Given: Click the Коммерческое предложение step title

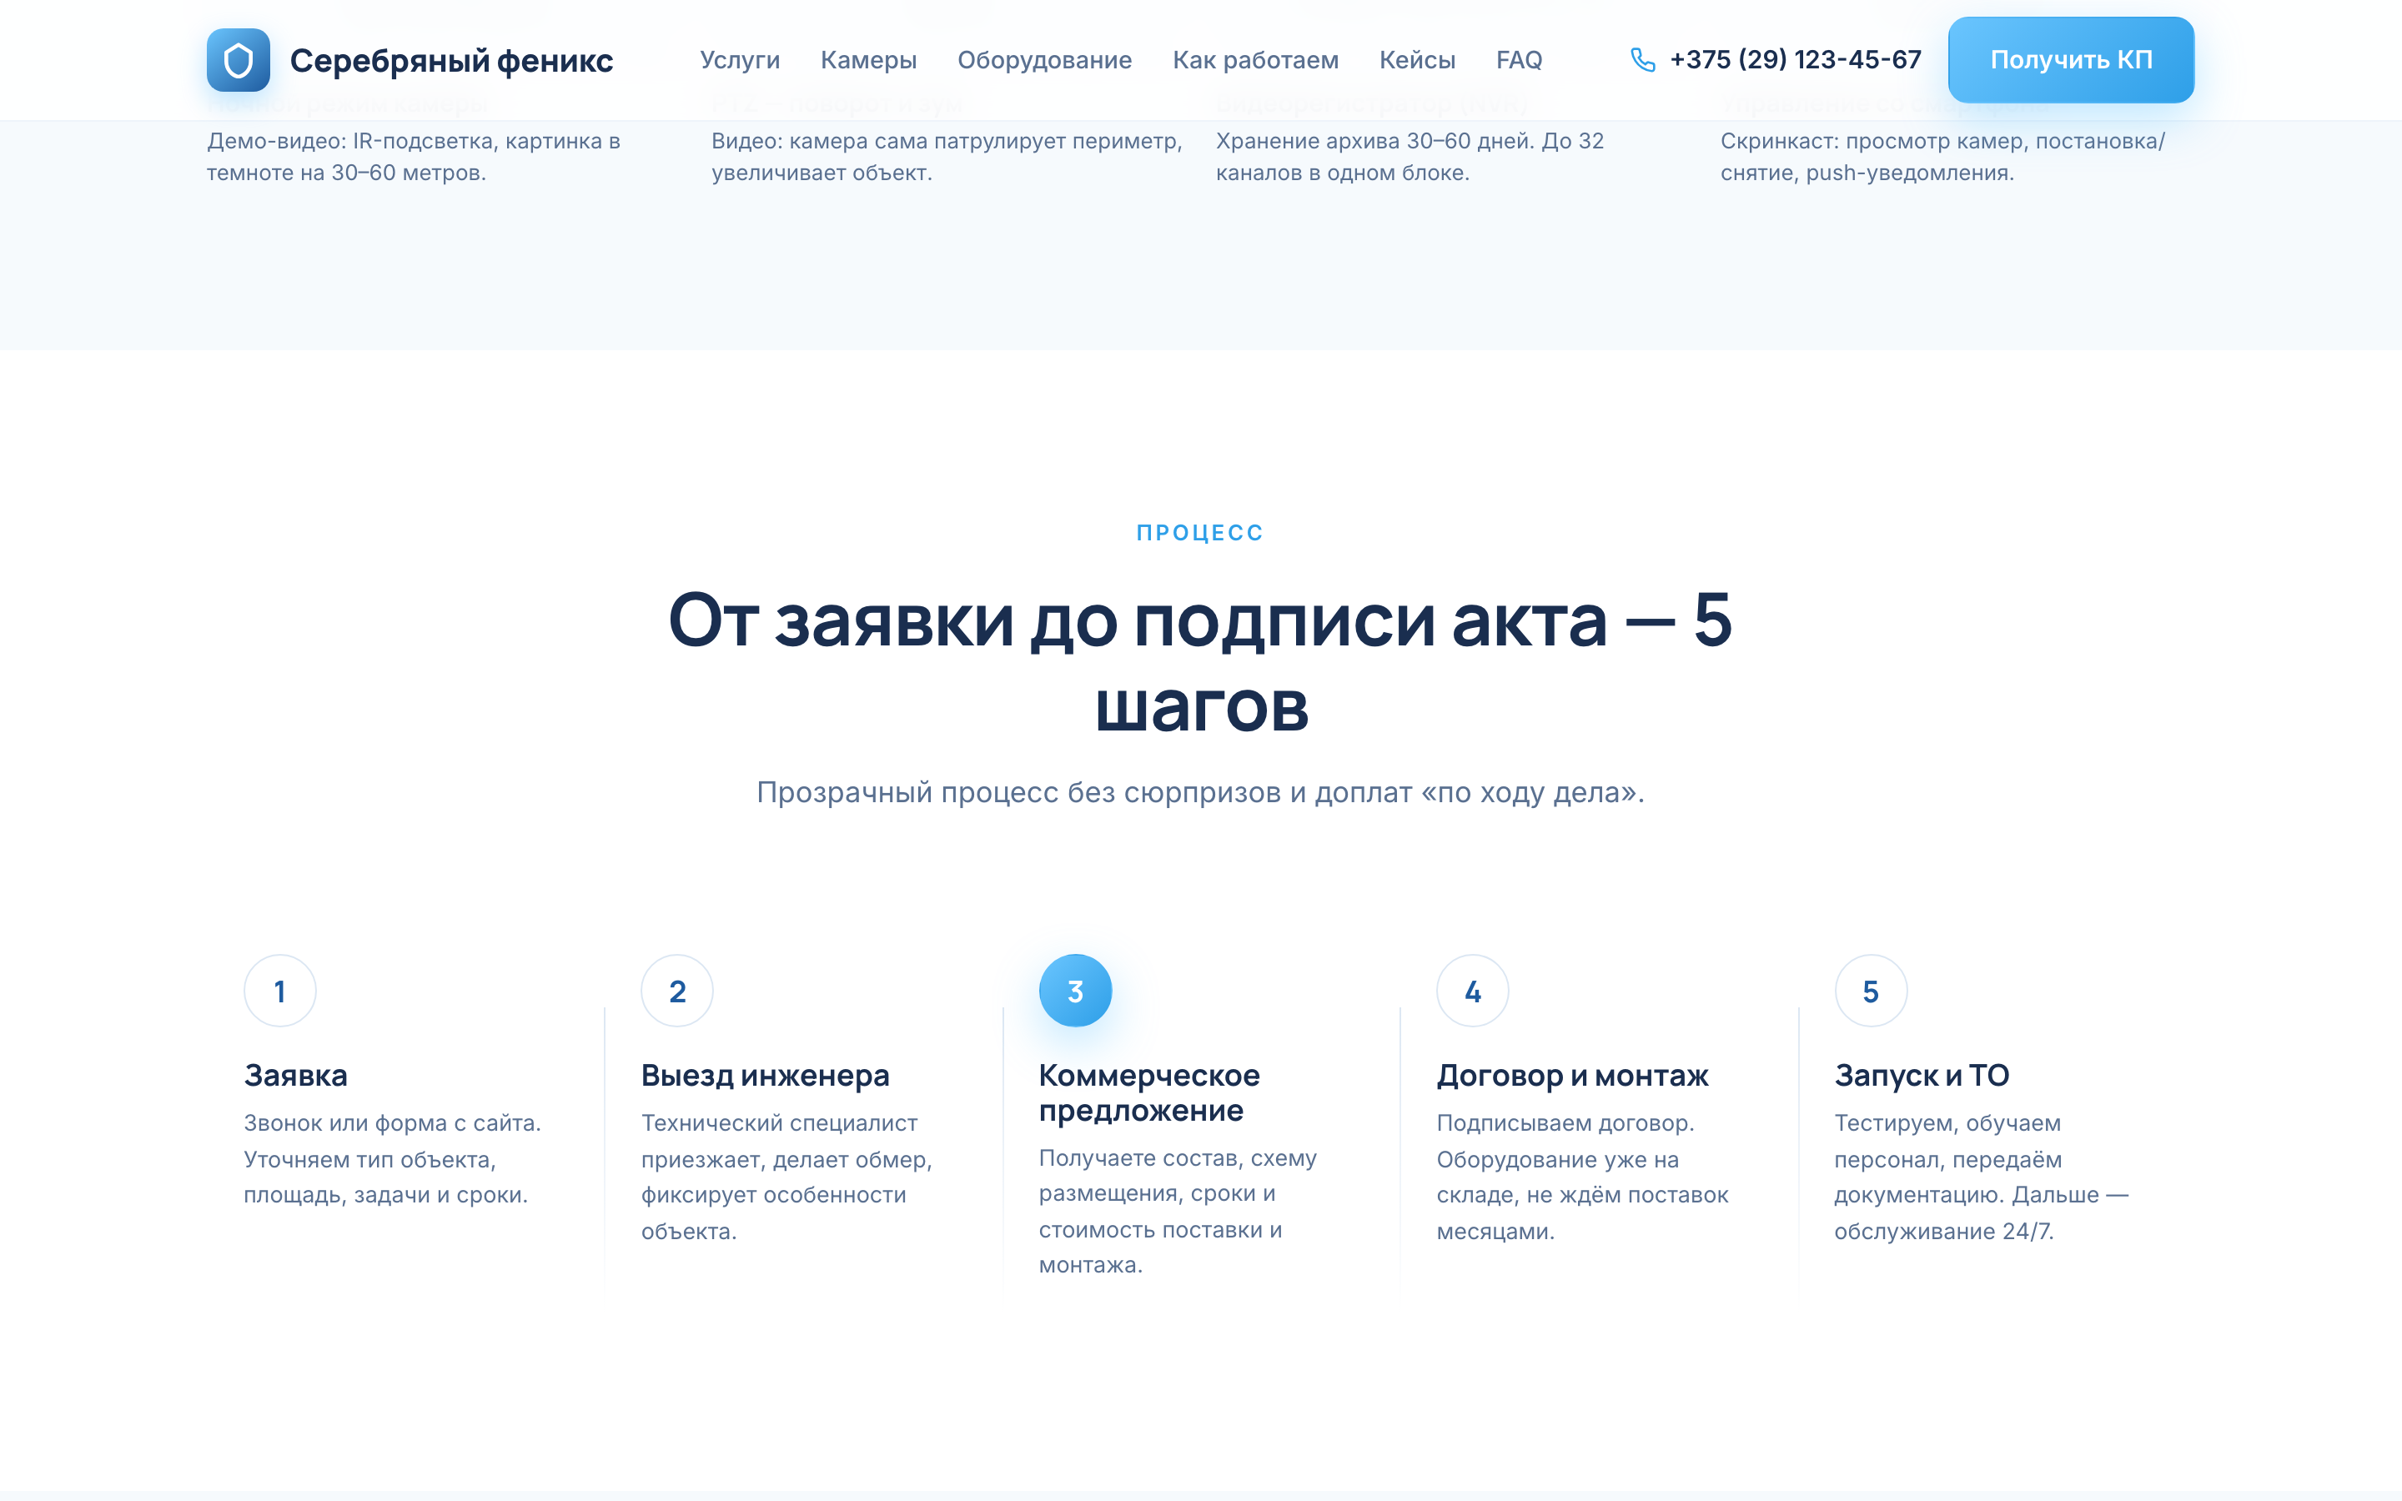Looking at the screenshot, I should [x=1149, y=1092].
